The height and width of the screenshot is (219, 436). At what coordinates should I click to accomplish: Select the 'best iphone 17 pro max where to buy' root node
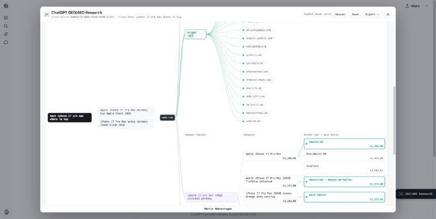[70, 118]
